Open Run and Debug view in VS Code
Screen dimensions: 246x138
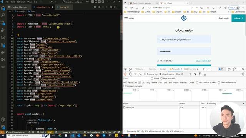3,30
